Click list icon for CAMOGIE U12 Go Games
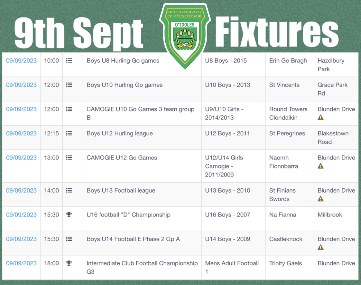361x285 pixels. (x=69, y=158)
